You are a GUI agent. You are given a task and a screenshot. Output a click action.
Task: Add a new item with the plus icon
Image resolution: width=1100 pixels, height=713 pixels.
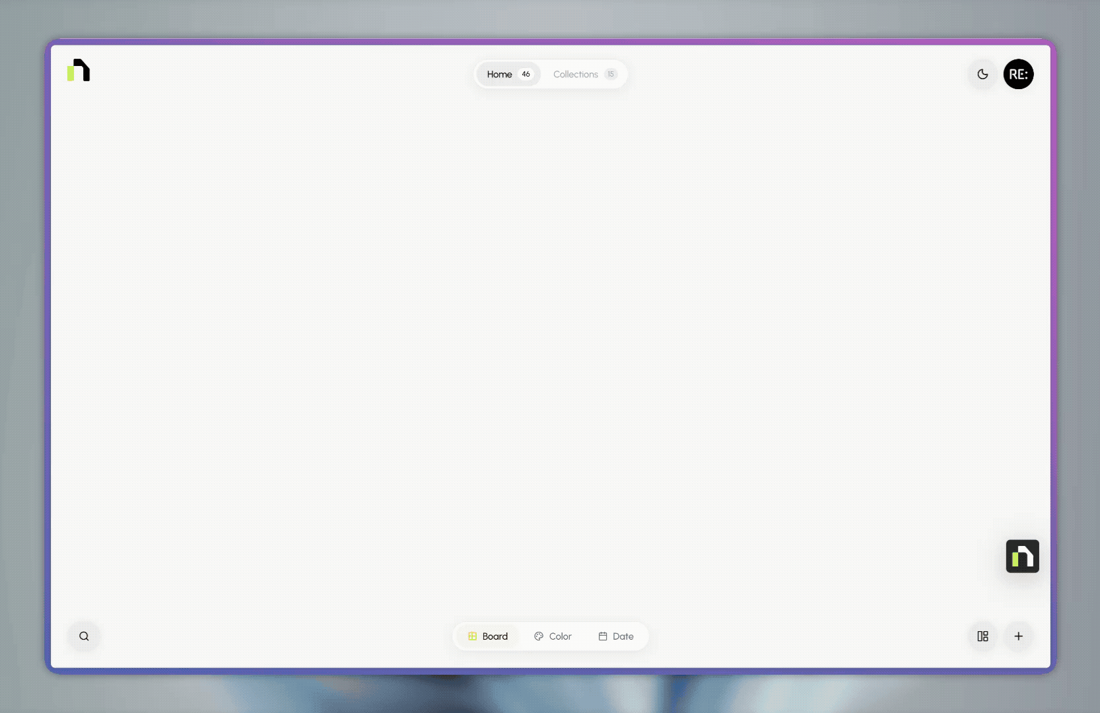point(1019,636)
